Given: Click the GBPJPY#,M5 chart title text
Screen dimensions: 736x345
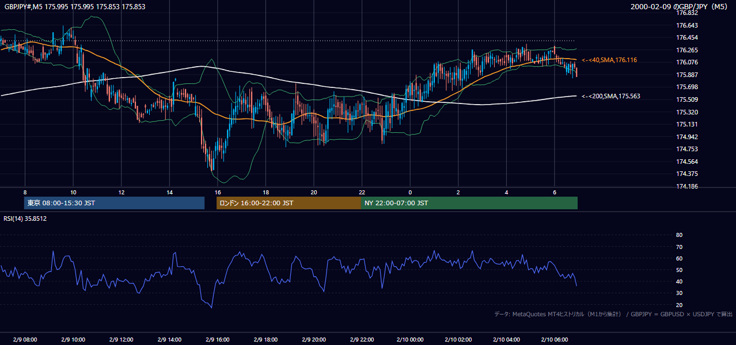Looking at the screenshot, I should tap(75, 7).
